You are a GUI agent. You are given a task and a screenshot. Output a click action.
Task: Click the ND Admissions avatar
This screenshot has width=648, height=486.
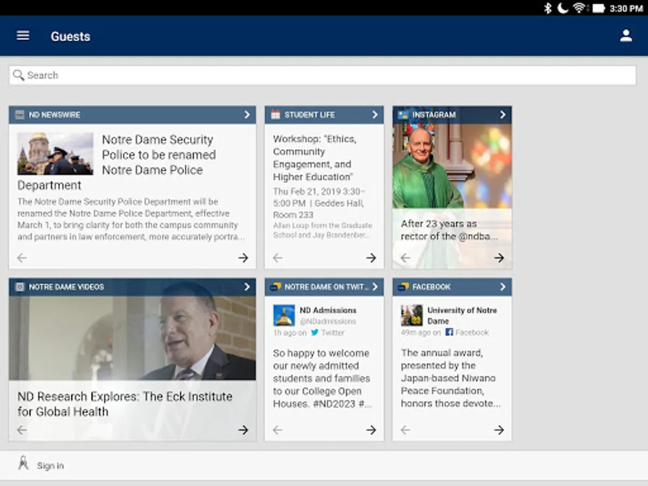tap(284, 315)
